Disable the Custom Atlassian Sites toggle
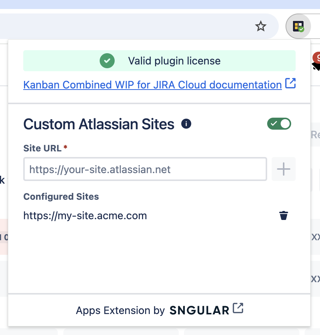This screenshot has width=320, height=335. point(279,124)
